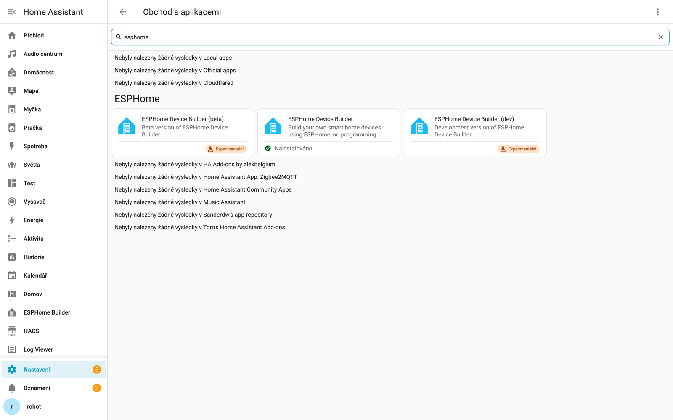673x420 pixels.
Task: Click 'Development version of ESPHome' description
Action: point(479,131)
